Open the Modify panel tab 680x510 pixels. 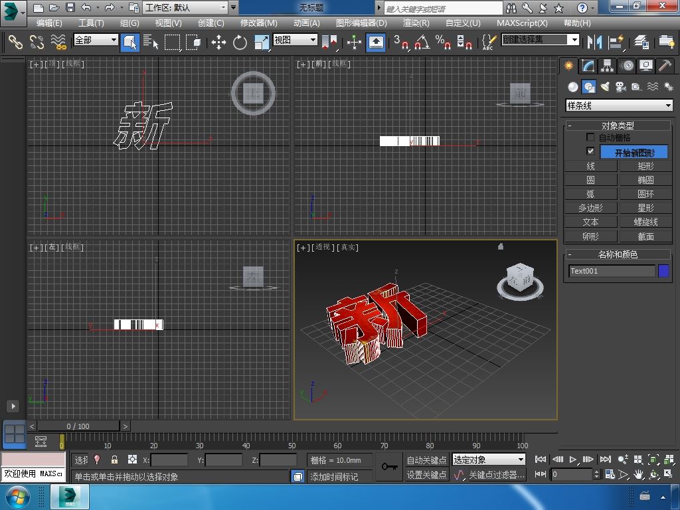(588, 66)
